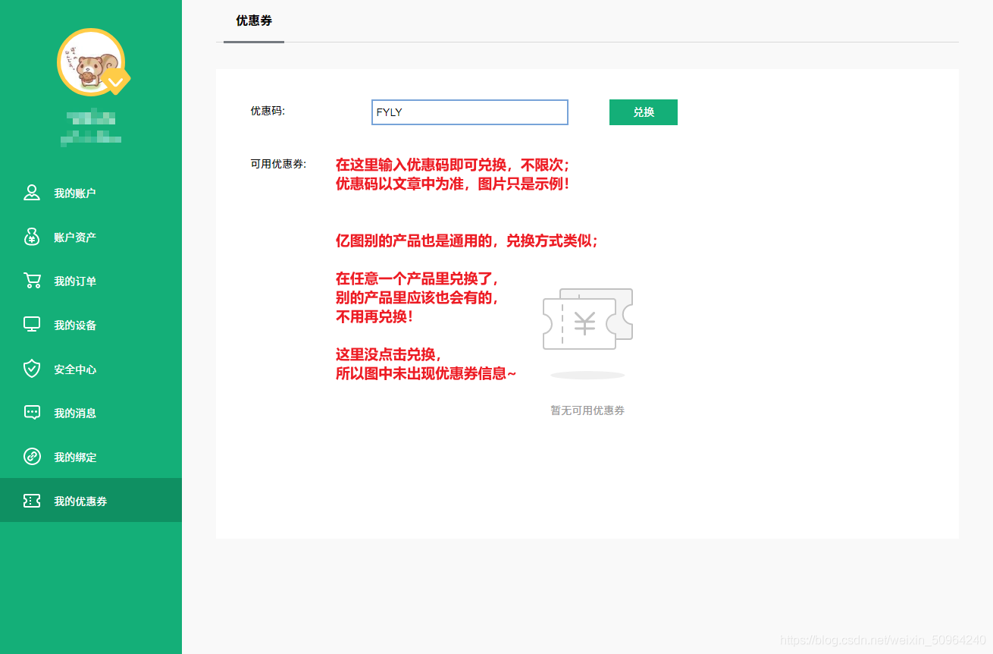The height and width of the screenshot is (654, 993).
Task: Click the person icon beside 我的账户
Action: [32, 193]
